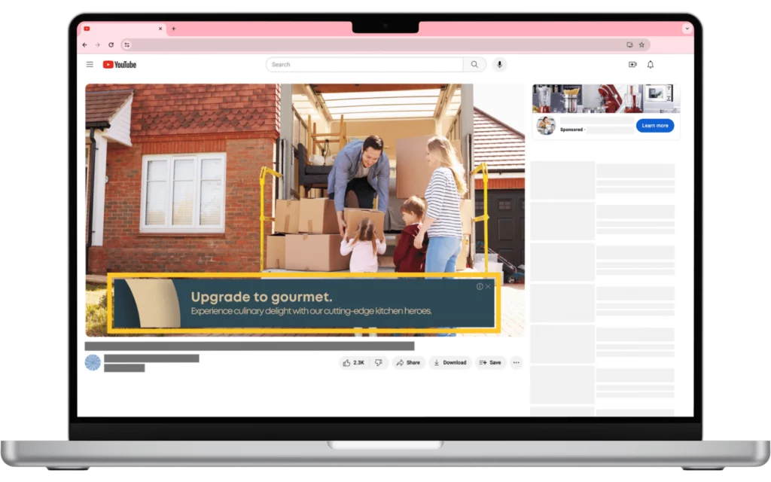Expand Save to add video to playlist
771x482 pixels.
pyautogui.click(x=492, y=362)
